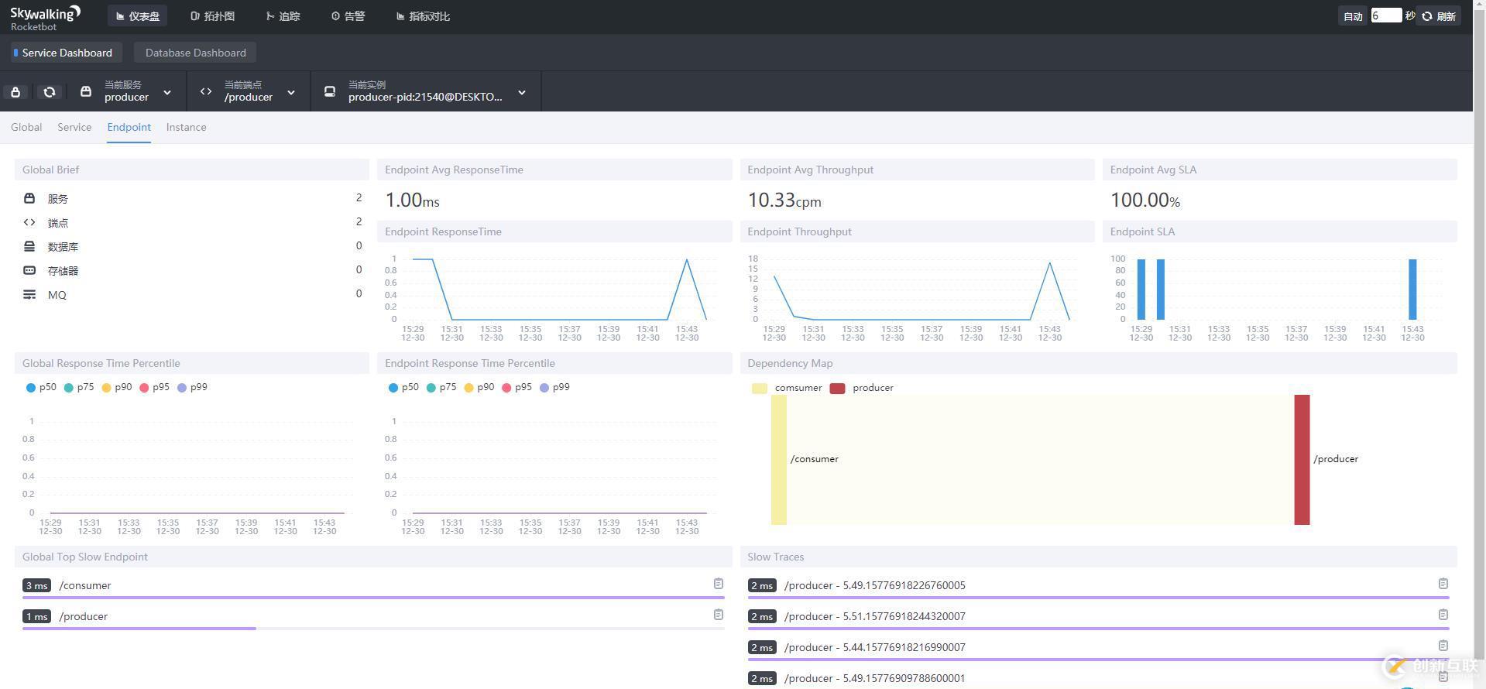Copy the first slow trace ID

pyautogui.click(x=1443, y=584)
